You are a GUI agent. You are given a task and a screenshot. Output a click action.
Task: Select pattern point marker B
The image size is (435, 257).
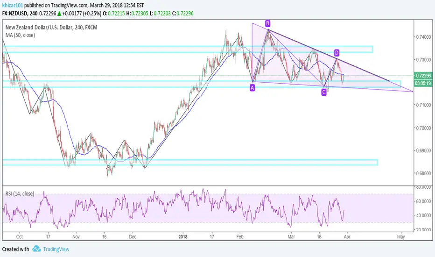267,23
